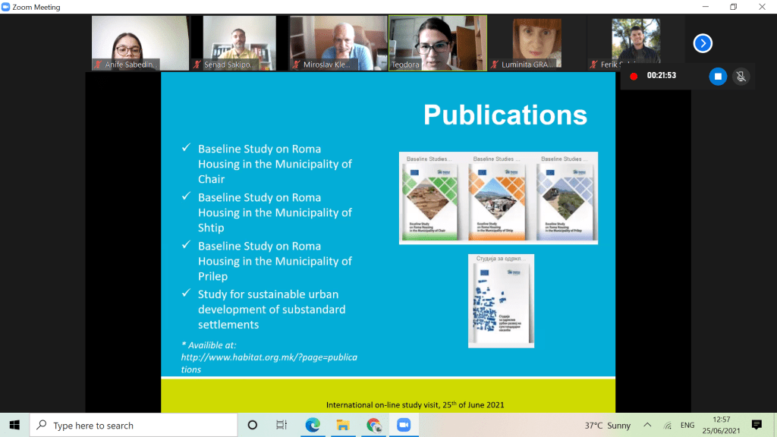Click the 37°C Sunny weather widget
Image resolution: width=777 pixels, height=437 pixels.
point(607,426)
